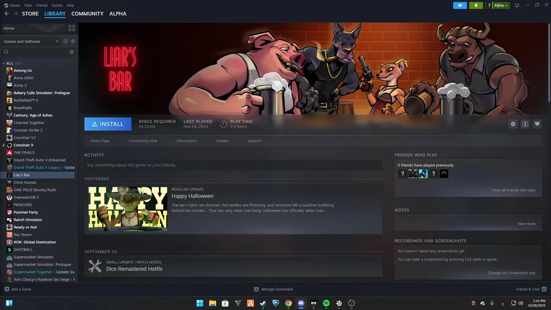Open Dice Remastered Hotfix patch notes
This screenshot has width=551, height=310.
[134, 269]
